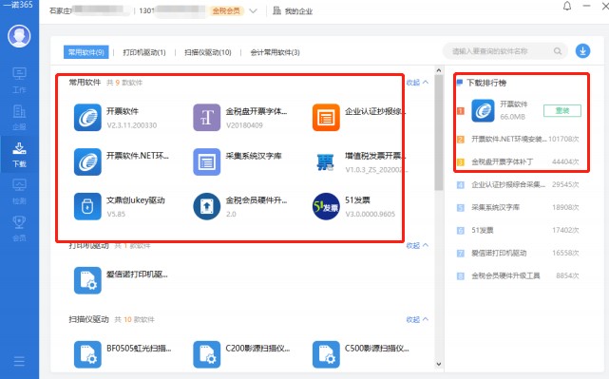Click the 文鼎创ukey驱动 title text

[136, 200]
